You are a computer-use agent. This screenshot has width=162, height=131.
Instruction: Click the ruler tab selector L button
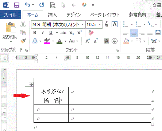[5, 58]
